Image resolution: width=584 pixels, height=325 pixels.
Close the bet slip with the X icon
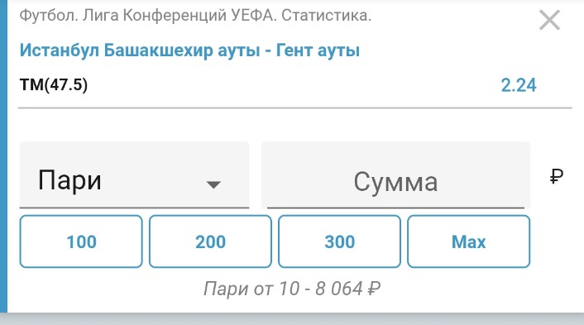(549, 20)
